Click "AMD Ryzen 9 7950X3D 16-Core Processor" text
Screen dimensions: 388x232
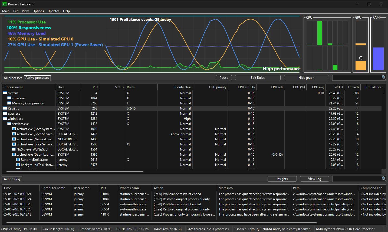[x=345, y=229]
